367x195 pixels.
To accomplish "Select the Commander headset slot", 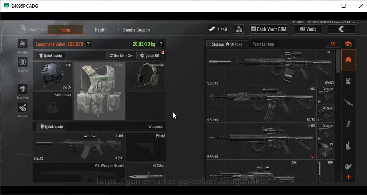I will tap(146, 76).
